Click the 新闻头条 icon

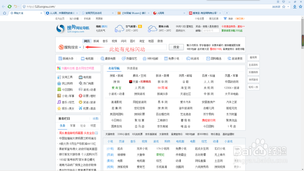click(60, 59)
